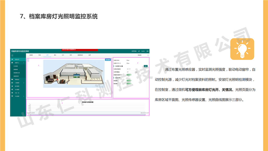The width and height of the screenshot is (268, 151).
Task: Click the logout link at top right
Action: click(x=148, y=51)
